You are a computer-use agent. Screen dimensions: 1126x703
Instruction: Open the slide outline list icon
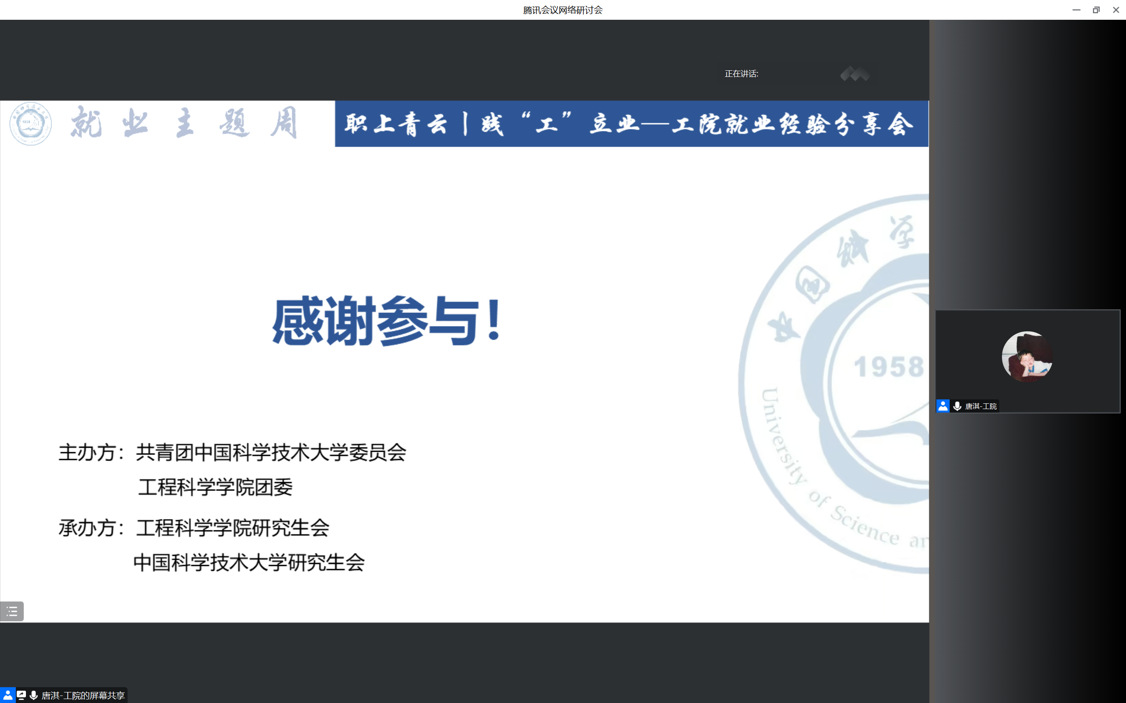click(x=11, y=611)
